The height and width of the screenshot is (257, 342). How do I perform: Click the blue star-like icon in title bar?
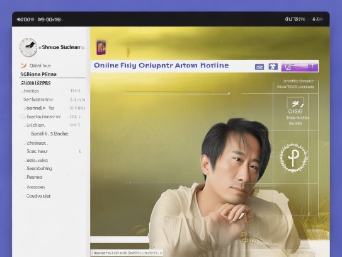tap(273, 66)
